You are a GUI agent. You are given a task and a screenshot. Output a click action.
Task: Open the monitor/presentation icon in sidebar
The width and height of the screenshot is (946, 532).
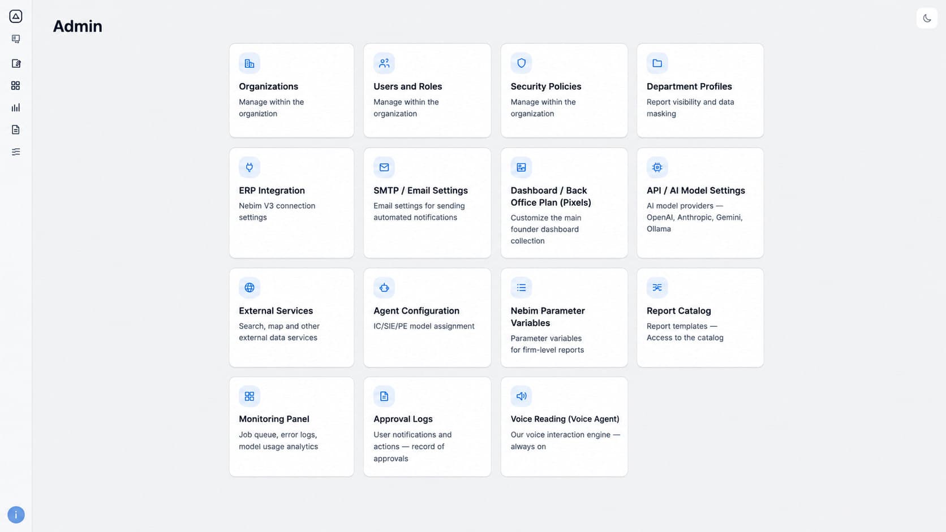coord(16,39)
